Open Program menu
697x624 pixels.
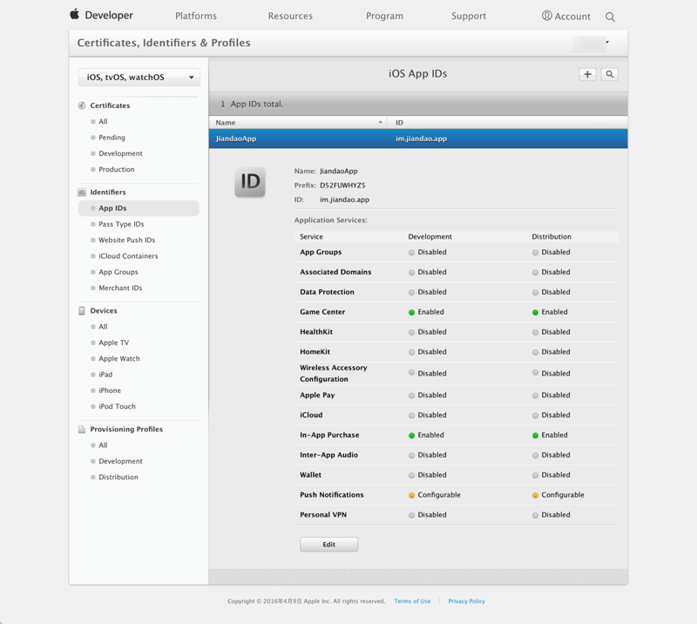(x=384, y=16)
